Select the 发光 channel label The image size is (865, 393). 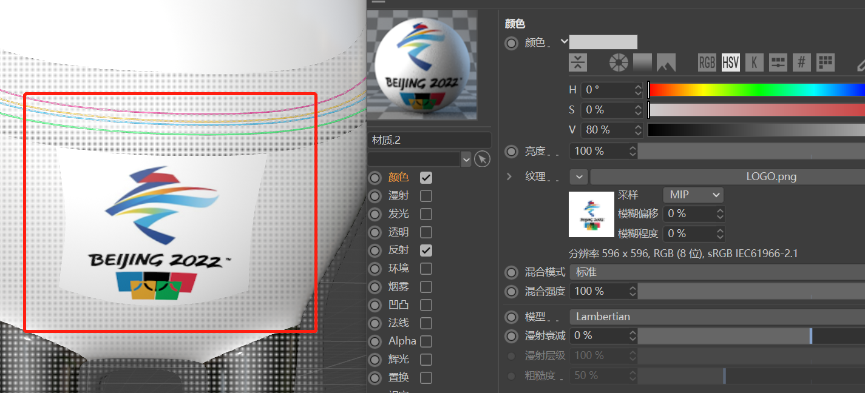click(399, 214)
